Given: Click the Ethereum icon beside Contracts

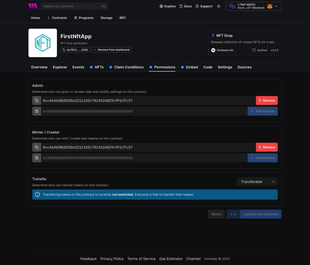Looking at the screenshot, I should pyautogui.click(x=48, y=18).
